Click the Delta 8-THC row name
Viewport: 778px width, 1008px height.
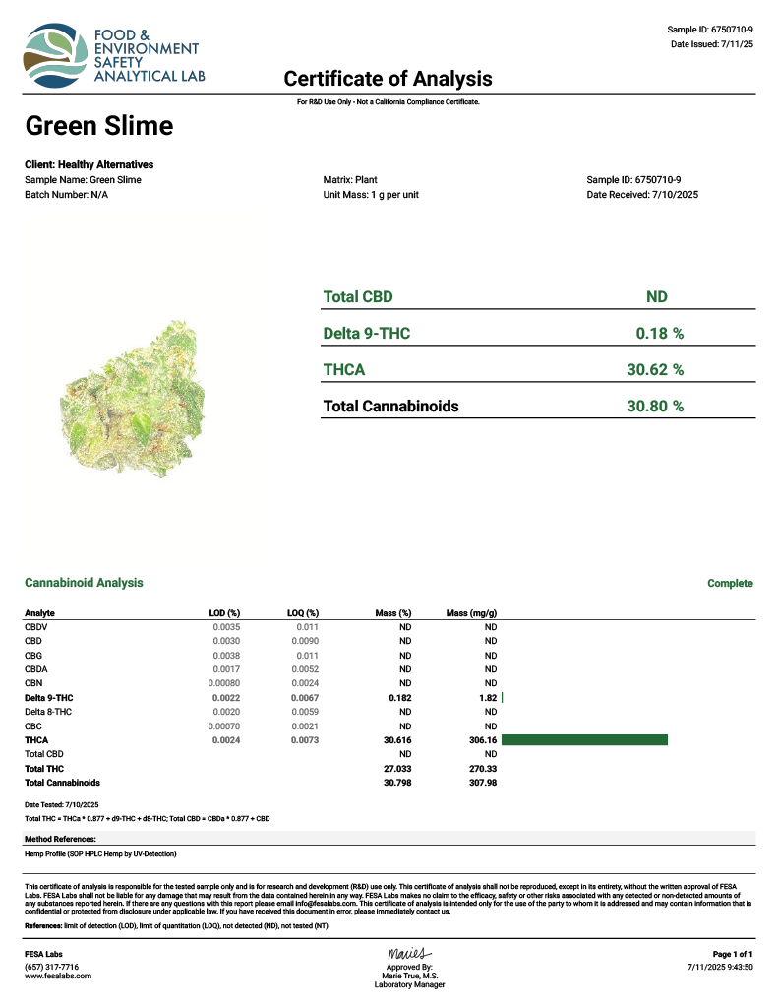pos(48,712)
